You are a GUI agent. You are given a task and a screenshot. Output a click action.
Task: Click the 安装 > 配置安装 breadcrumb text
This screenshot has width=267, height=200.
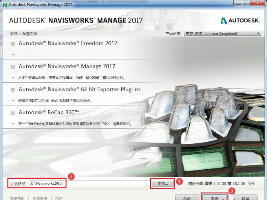[x=24, y=33]
